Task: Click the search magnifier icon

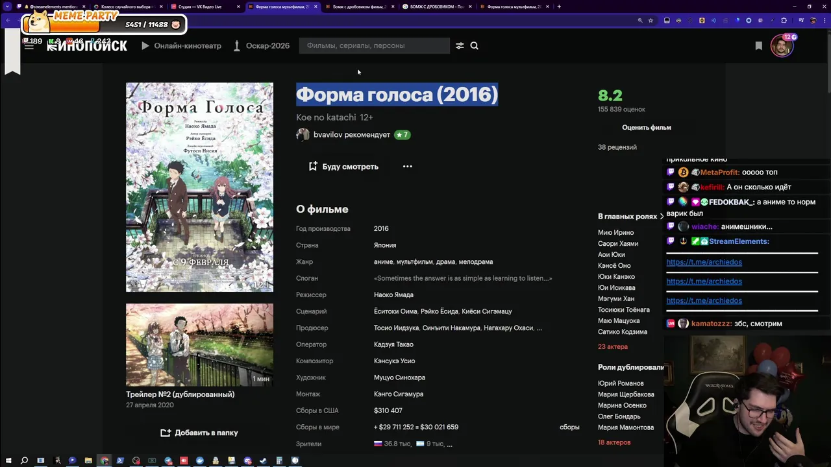Action: 474,45
